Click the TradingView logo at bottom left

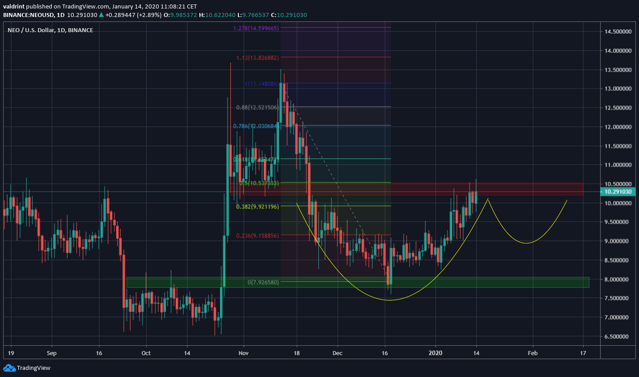[27, 368]
